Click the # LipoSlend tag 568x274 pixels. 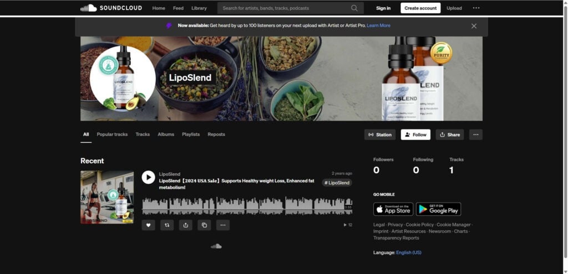click(337, 183)
